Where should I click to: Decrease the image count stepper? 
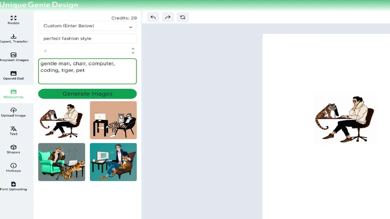(133, 53)
